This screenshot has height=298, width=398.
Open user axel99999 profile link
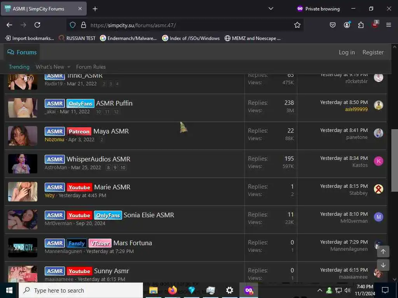356,109
